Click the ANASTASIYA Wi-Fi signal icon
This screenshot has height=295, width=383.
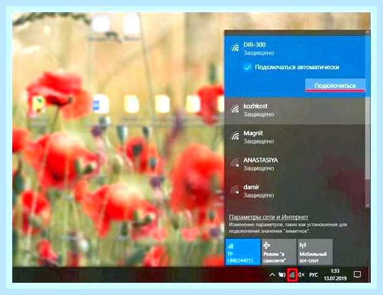click(x=235, y=163)
